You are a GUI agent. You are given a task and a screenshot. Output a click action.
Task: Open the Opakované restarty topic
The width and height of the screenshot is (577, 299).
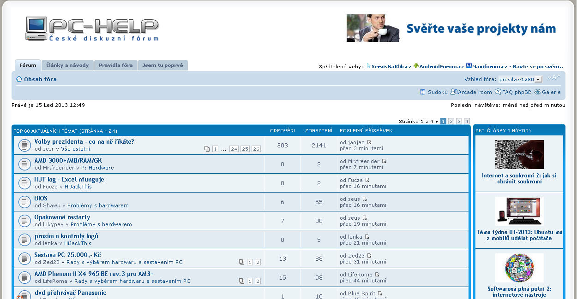point(62,217)
